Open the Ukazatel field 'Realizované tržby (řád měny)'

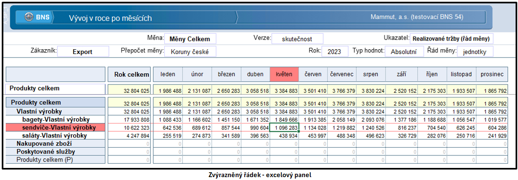point(452,39)
